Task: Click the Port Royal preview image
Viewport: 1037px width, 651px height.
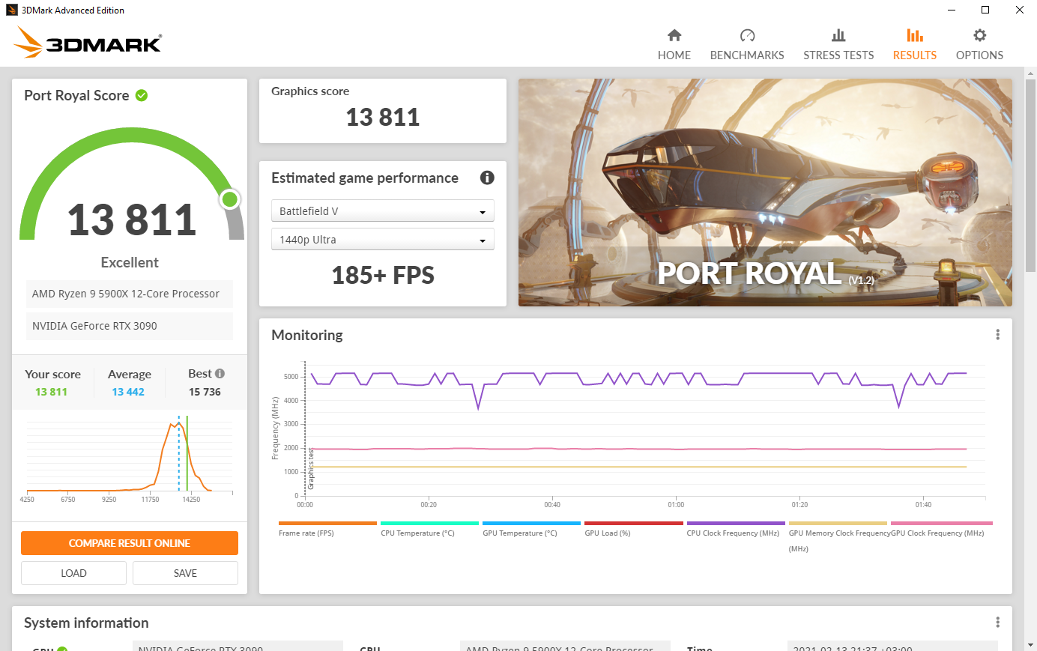Action: click(765, 193)
